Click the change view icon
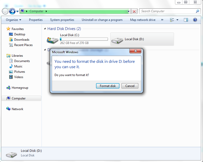203x162 pixels. 172,20
